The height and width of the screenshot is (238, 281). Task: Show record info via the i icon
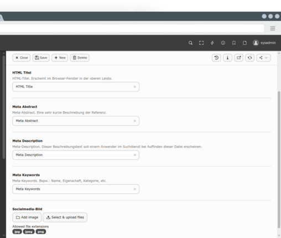(x=227, y=58)
